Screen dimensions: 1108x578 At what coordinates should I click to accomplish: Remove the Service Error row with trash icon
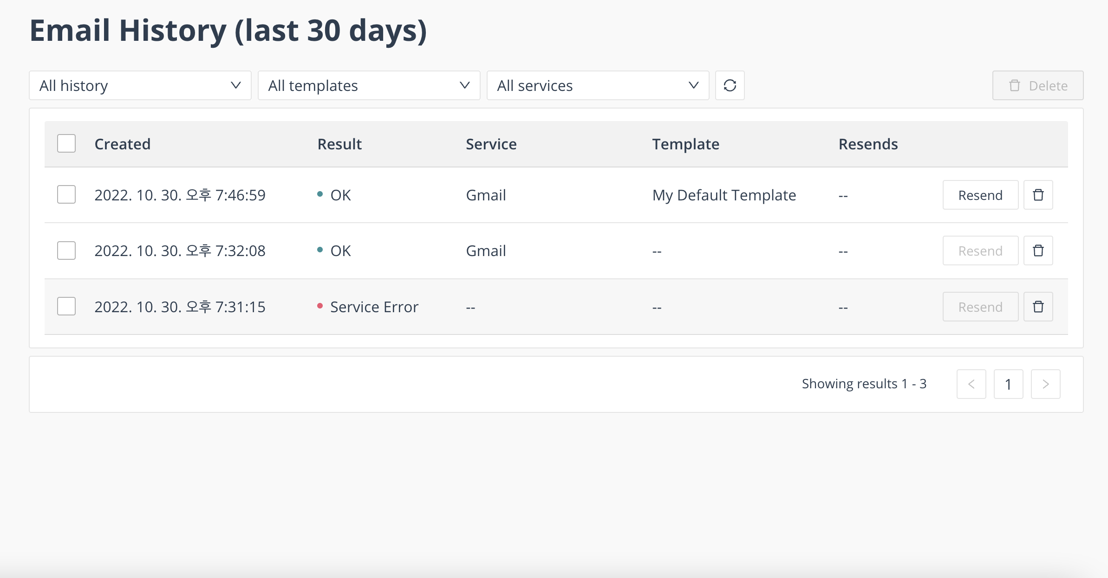1038,307
